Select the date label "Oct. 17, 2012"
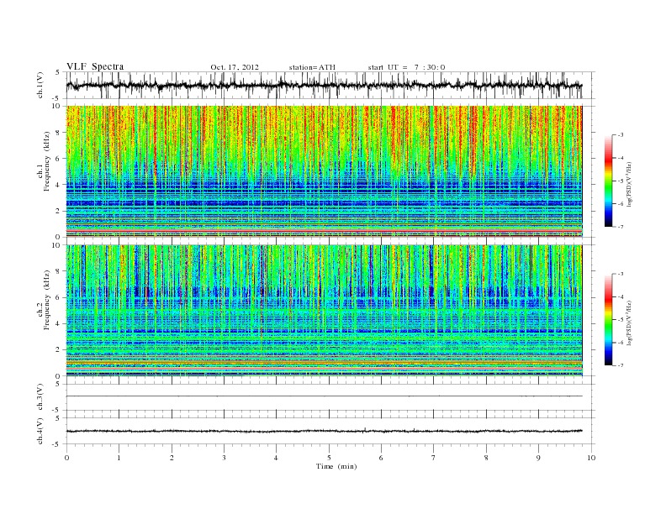666x514 pixels. tap(235, 67)
